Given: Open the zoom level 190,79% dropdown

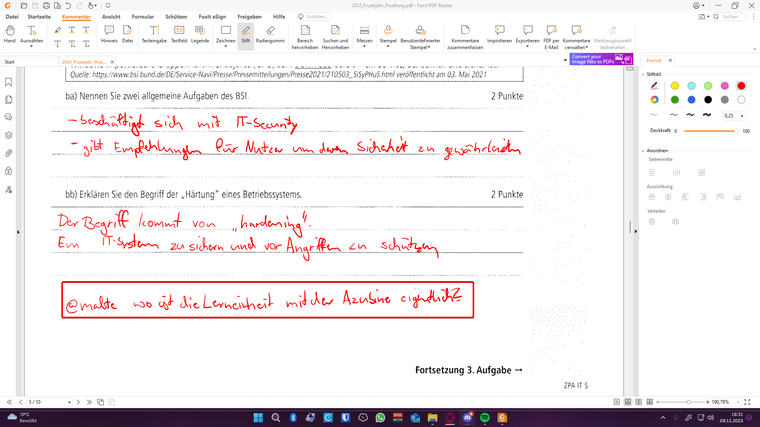Looking at the screenshot, I should 738,402.
